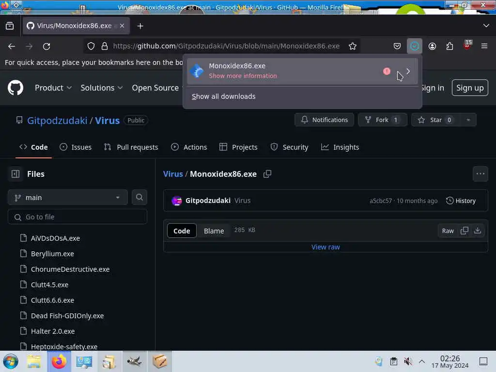Copy file path icon next to Monoxidex86.exe
The image size is (496, 372).
pyautogui.click(x=267, y=174)
